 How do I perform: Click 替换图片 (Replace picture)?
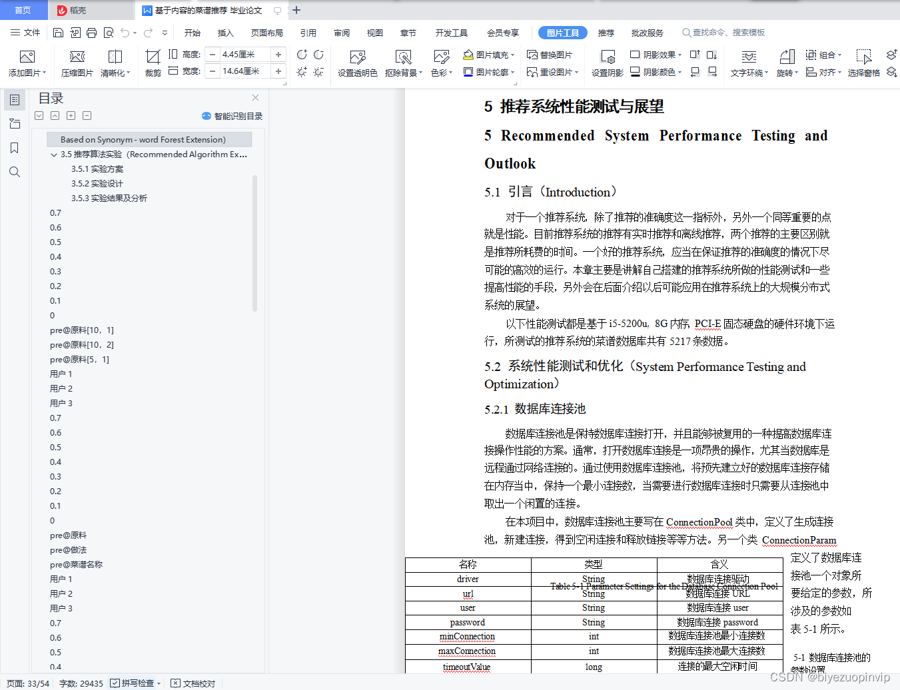[x=550, y=55]
